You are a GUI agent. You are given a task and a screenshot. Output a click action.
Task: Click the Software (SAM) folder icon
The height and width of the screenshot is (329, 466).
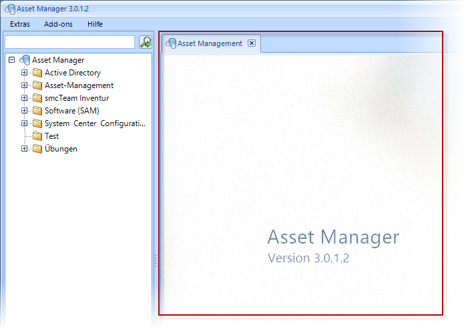(x=37, y=111)
